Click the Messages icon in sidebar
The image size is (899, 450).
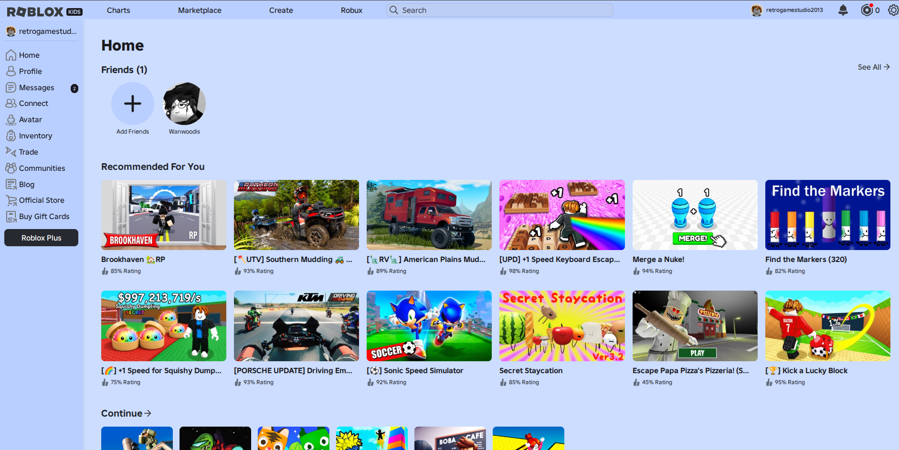(11, 87)
